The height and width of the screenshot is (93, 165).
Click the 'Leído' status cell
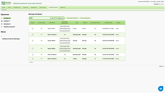tap(117, 29)
